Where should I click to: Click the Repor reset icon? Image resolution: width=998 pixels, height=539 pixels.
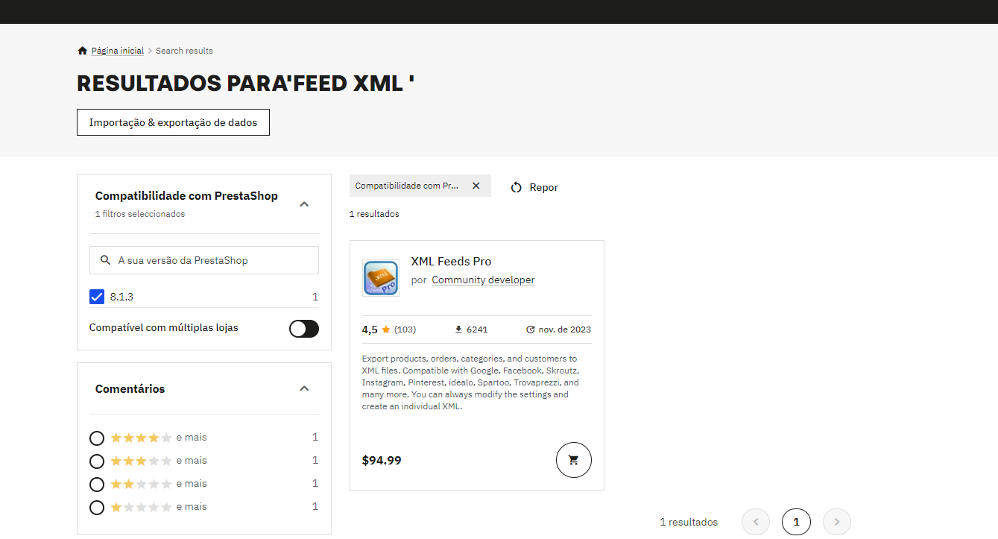(516, 187)
